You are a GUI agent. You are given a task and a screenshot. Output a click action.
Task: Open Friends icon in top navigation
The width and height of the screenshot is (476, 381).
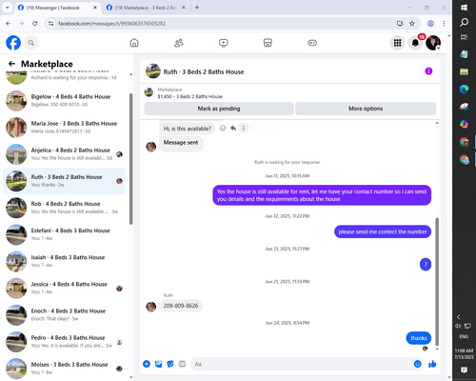(179, 43)
